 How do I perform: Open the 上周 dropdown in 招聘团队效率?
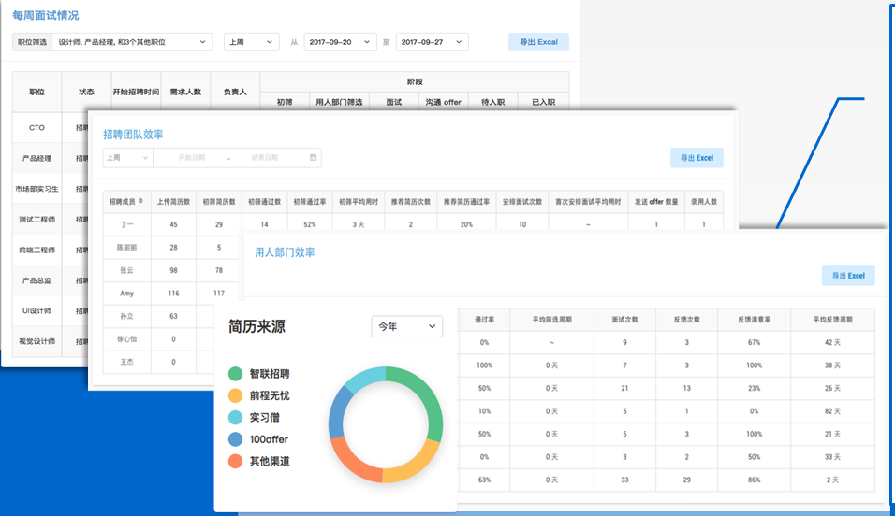click(x=127, y=158)
